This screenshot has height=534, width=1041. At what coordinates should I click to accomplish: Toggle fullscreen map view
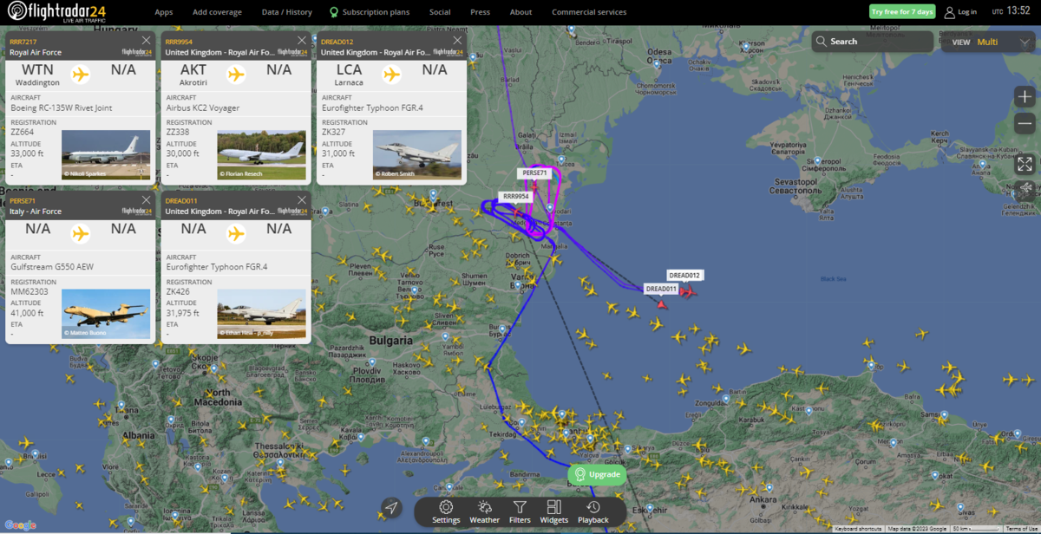click(1025, 164)
